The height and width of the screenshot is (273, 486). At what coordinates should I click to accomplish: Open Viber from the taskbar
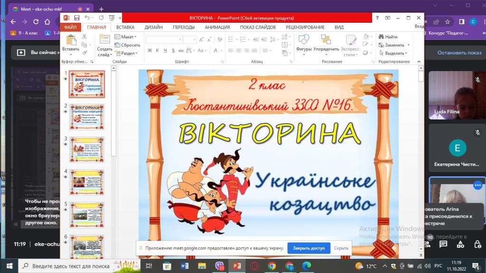coord(219,266)
